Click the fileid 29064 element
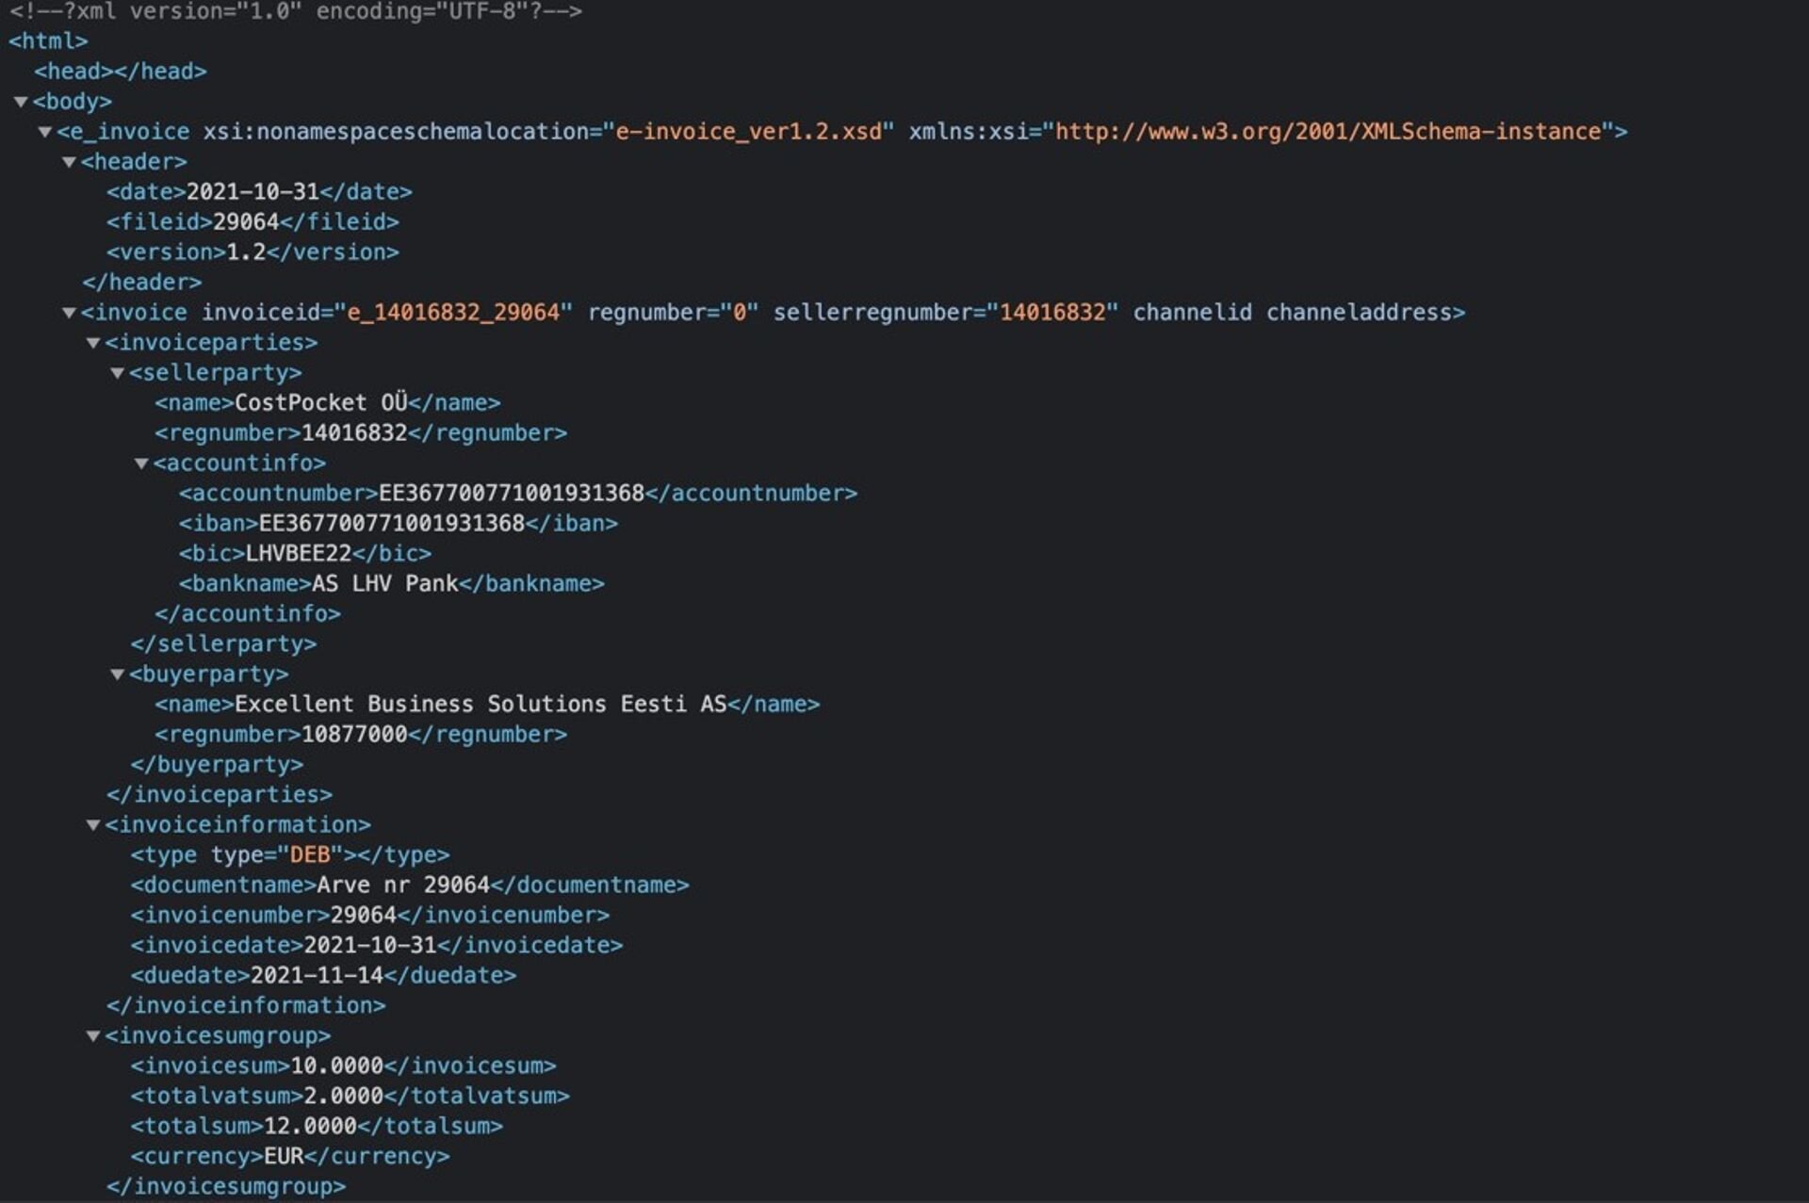The width and height of the screenshot is (1809, 1203). (x=252, y=222)
